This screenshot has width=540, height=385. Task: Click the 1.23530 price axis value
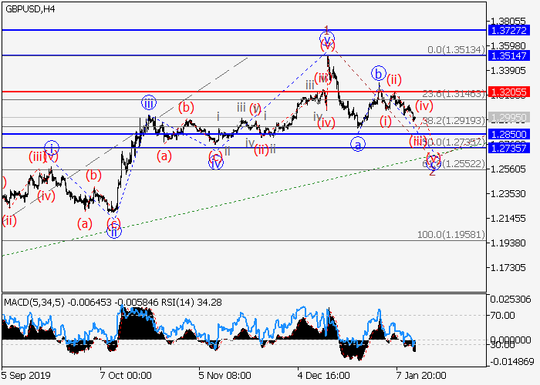click(508, 193)
